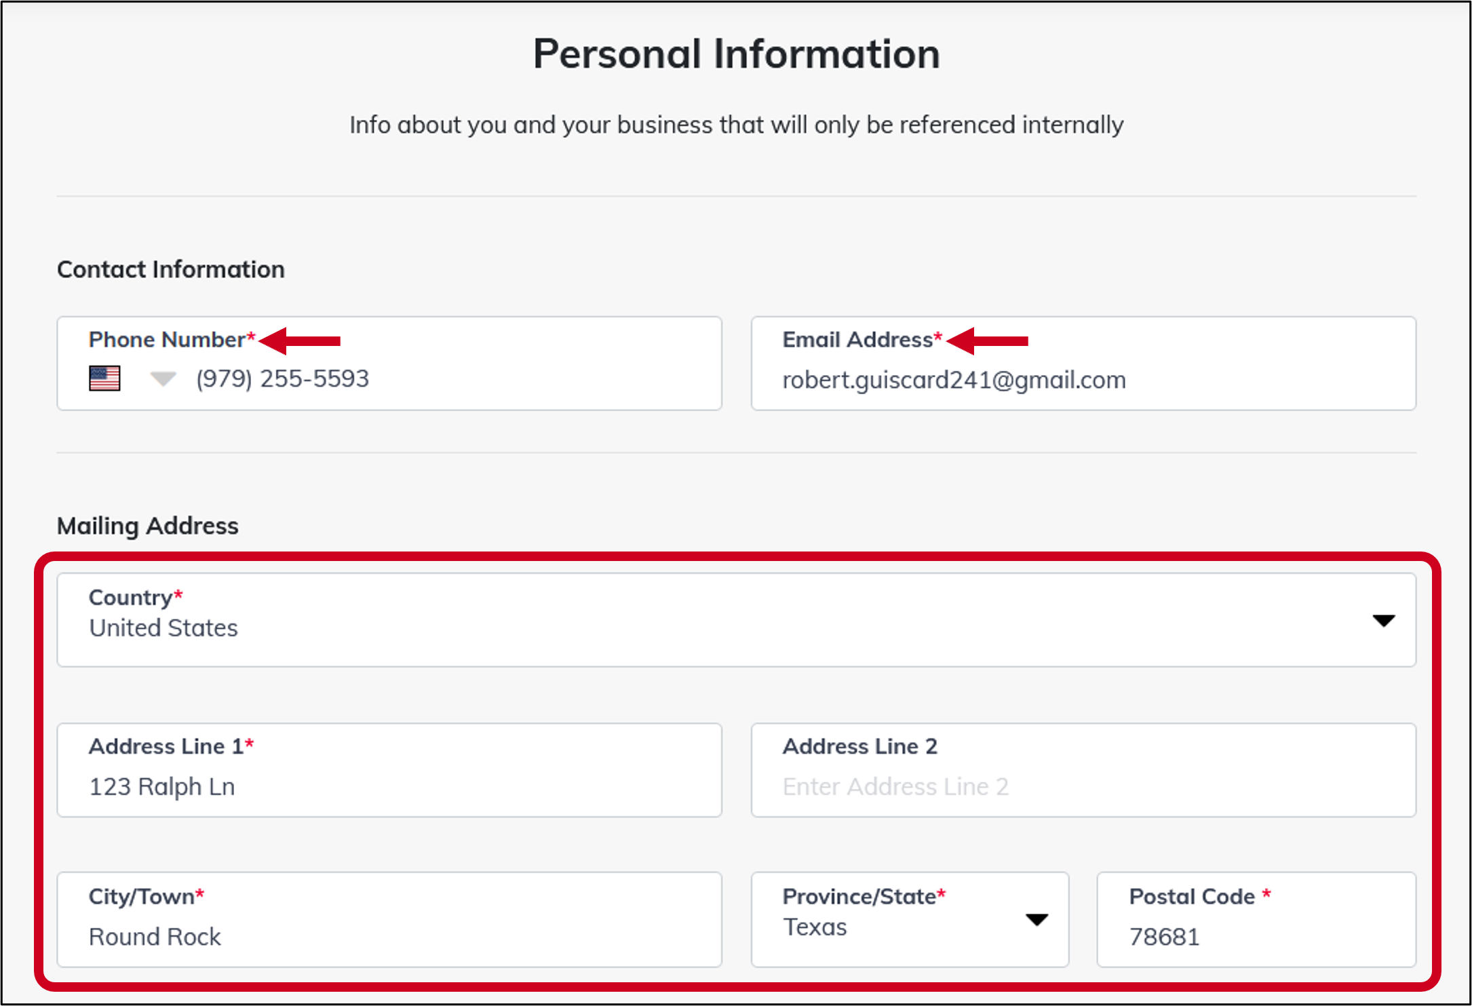Click the Contact Information section heading
This screenshot has height=1006, width=1472.
tap(170, 269)
